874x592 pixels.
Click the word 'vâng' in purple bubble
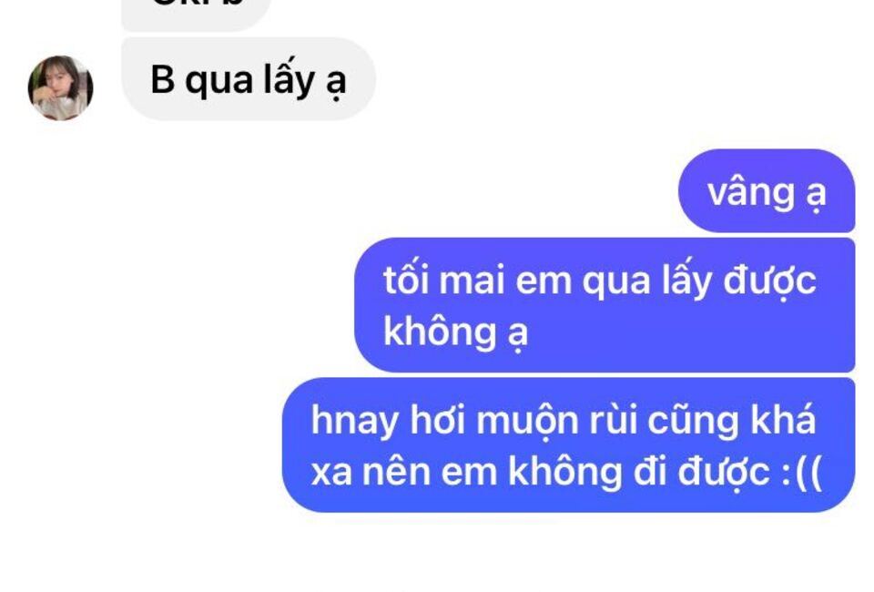[x=751, y=193]
